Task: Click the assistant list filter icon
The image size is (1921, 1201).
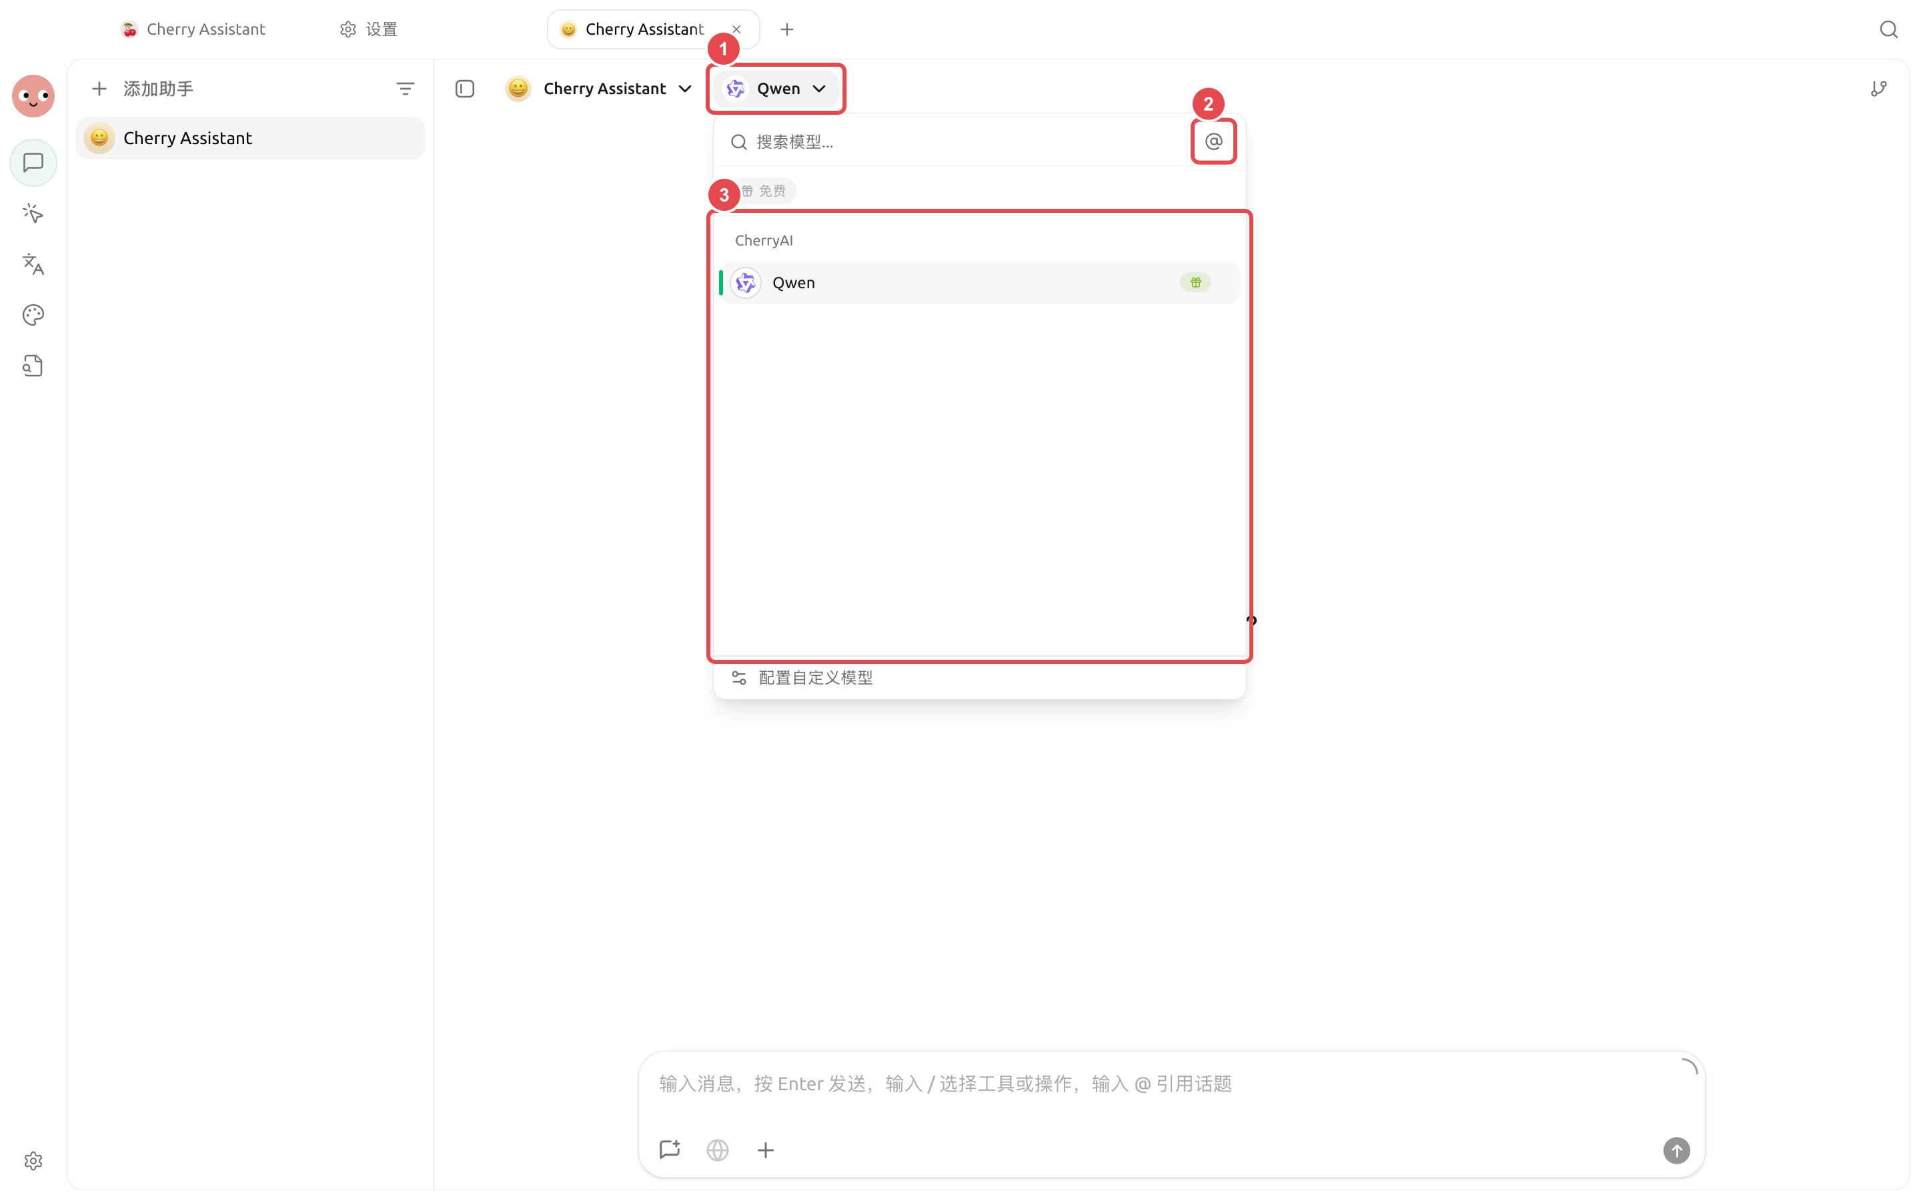Action: (405, 88)
